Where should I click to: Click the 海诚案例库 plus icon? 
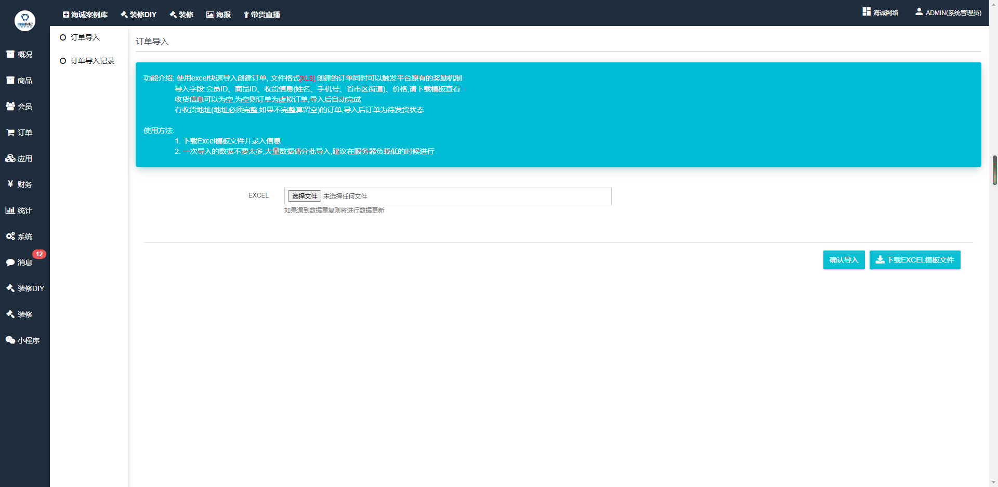click(66, 15)
